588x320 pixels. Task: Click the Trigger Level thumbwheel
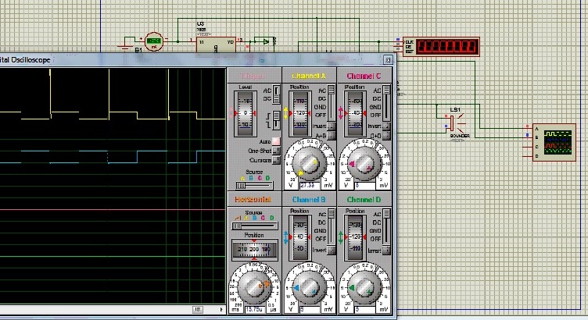246,113
